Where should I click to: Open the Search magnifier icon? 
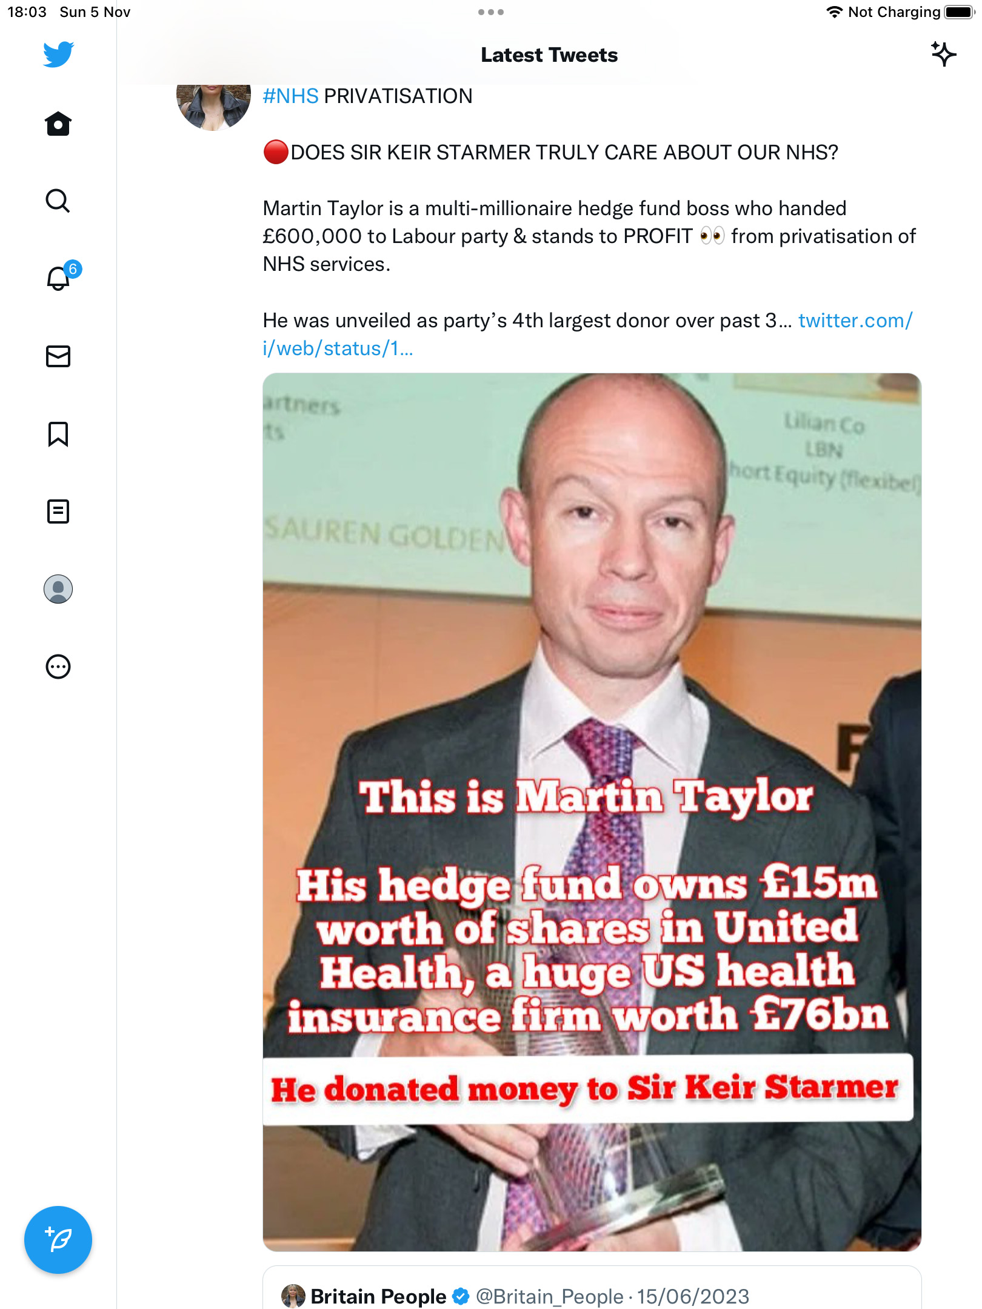coord(58,201)
